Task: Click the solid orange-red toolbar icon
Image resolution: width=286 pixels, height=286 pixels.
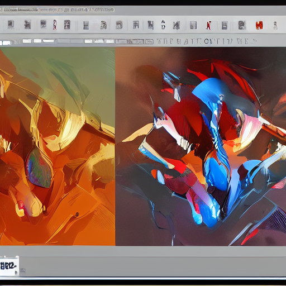Action: [x=259, y=25]
